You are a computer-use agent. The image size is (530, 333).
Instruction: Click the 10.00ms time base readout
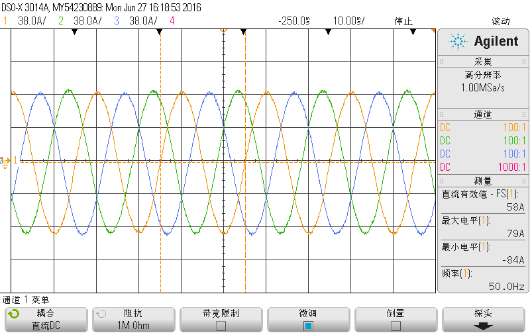click(x=348, y=21)
